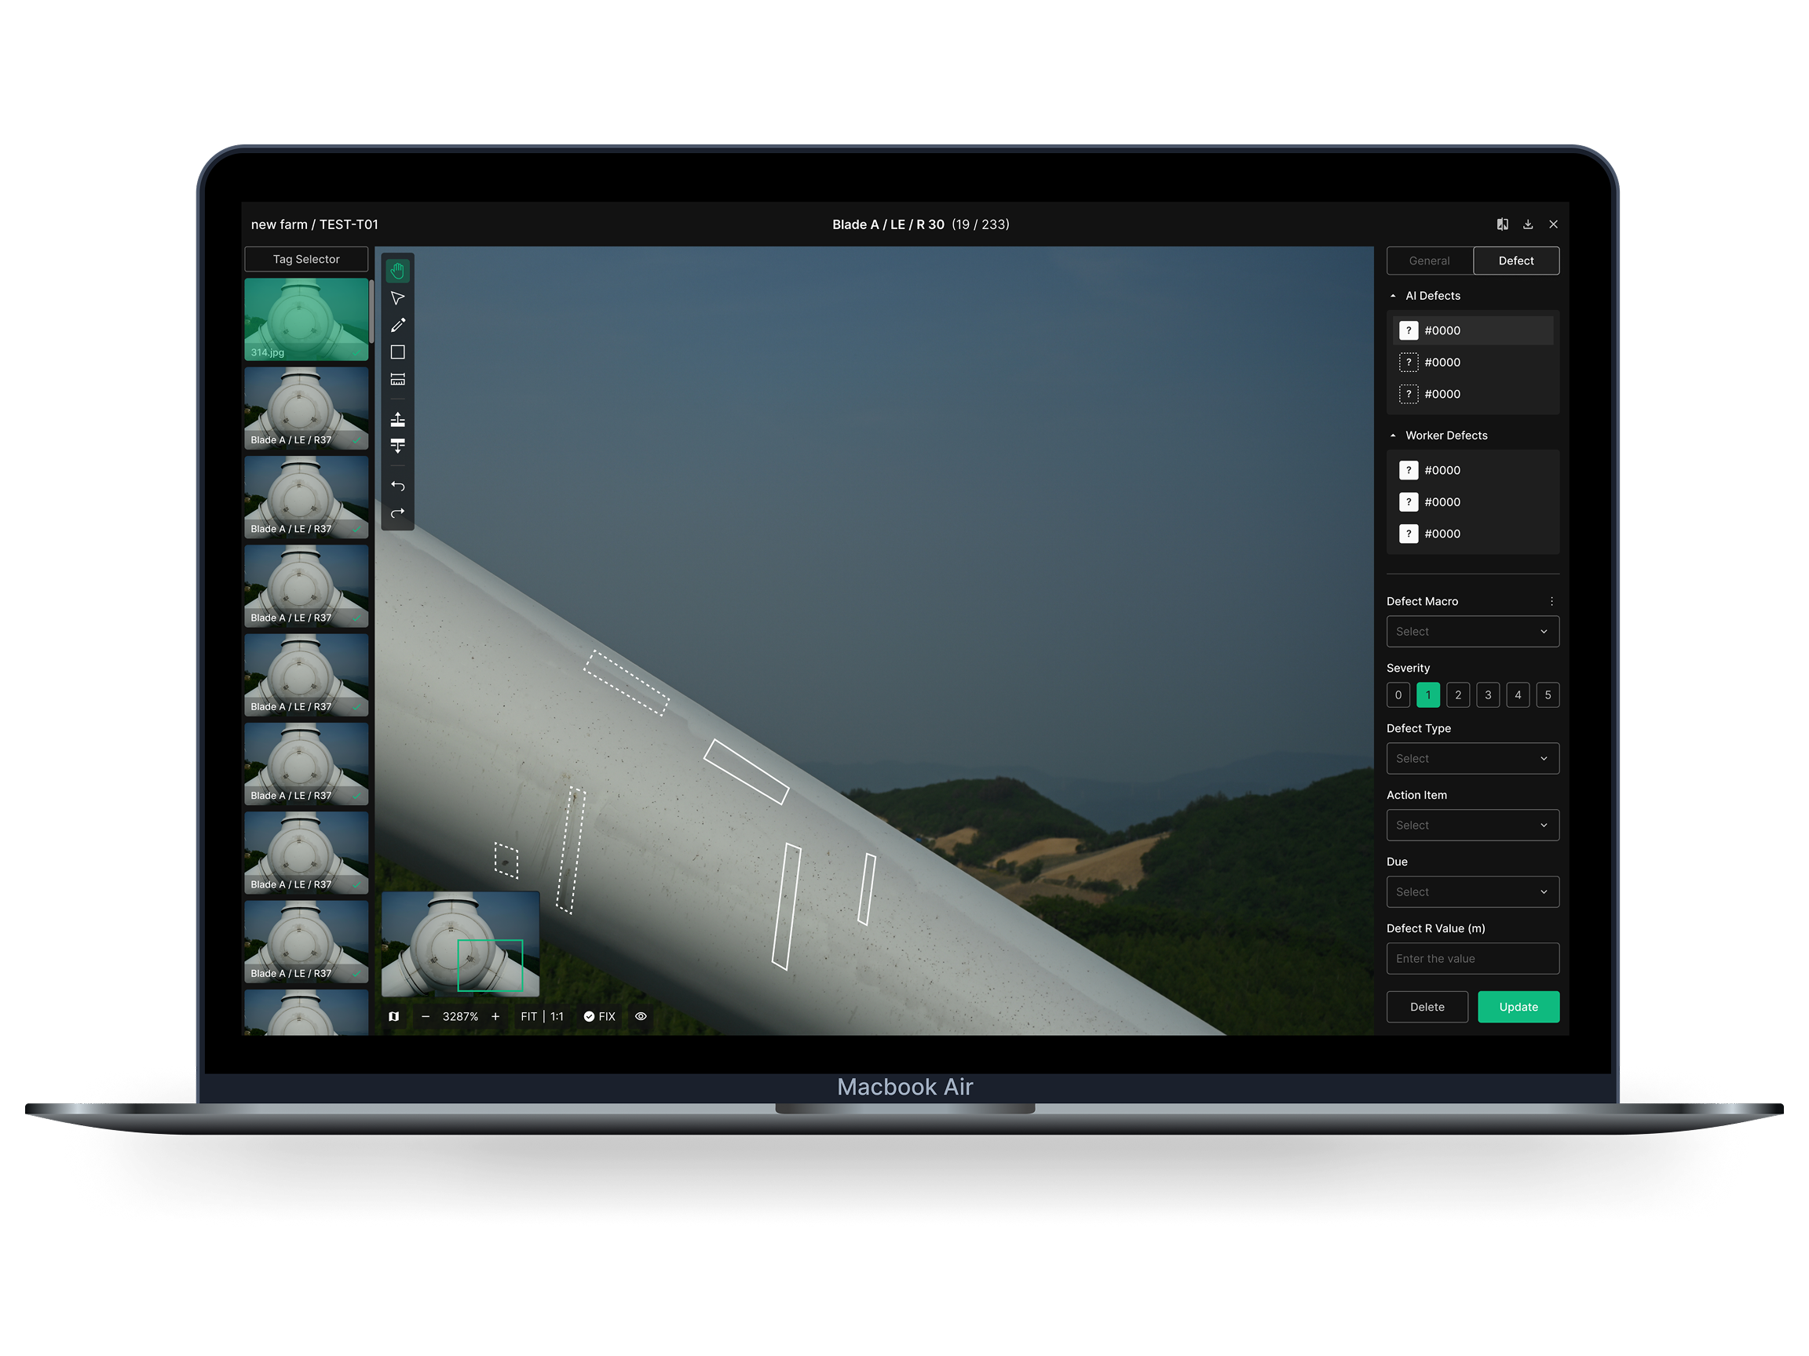Click the redo arrow icon
1809x1356 pixels.
397,513
